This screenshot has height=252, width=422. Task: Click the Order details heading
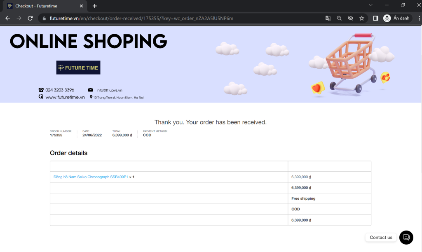pyautogui.click(x=69, y=153)
